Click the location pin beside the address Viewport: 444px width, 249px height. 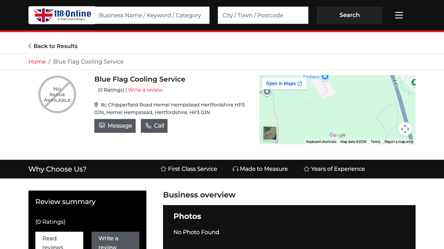[x=96, y=104]
